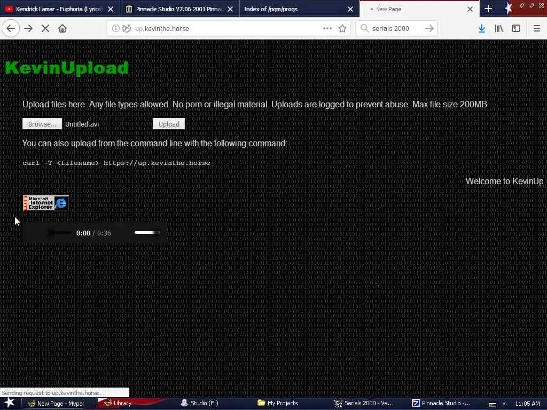Click the Browse... file button

(42, 124)
